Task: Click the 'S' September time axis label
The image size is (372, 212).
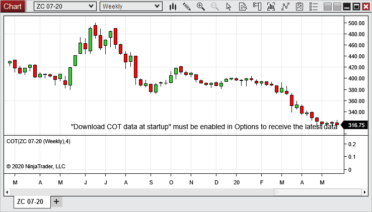Action: [x=151, y=183]
